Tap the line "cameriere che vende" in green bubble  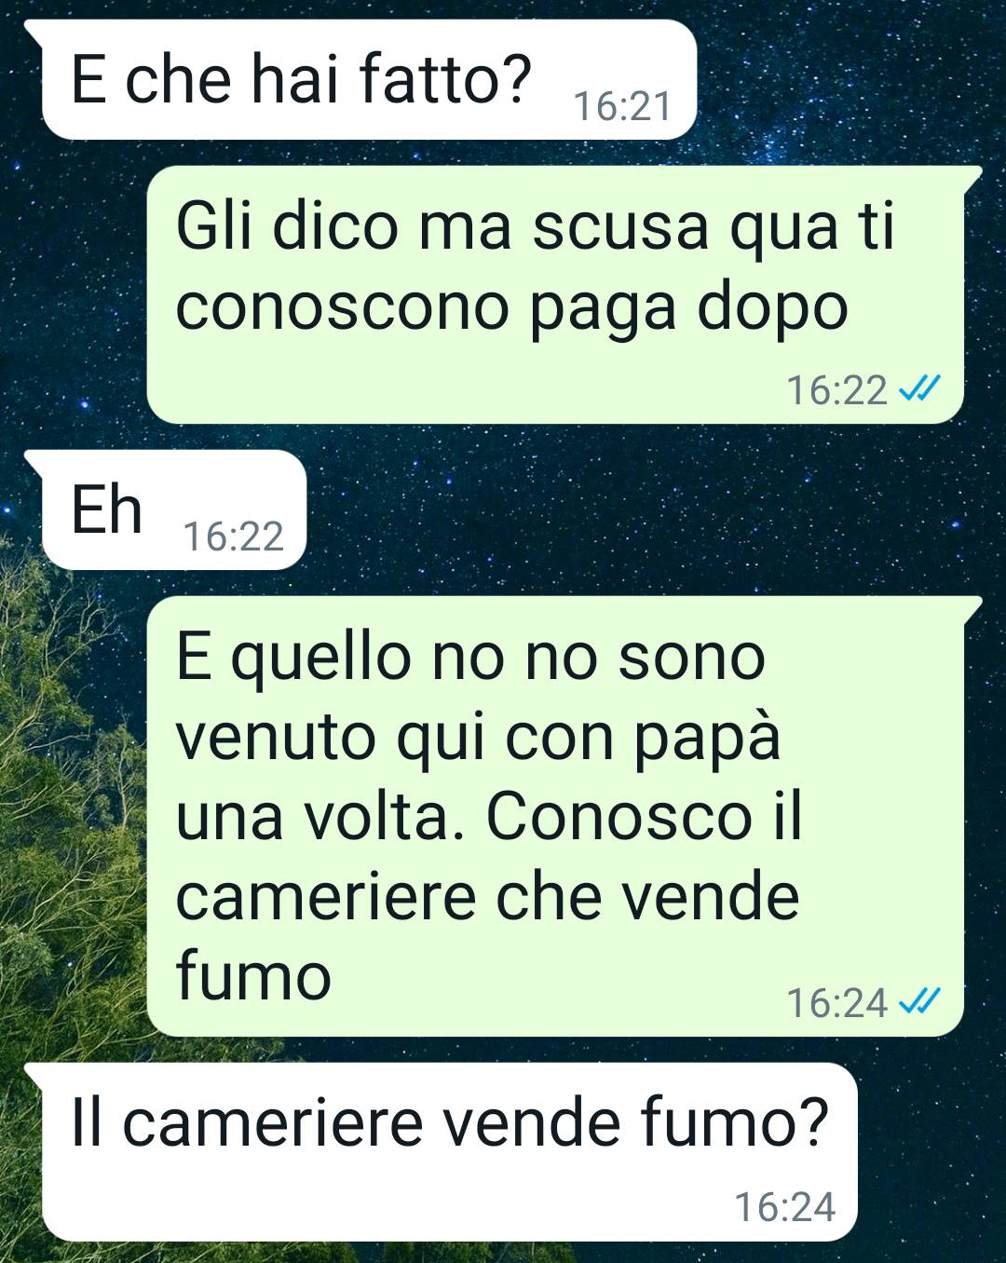487,896
